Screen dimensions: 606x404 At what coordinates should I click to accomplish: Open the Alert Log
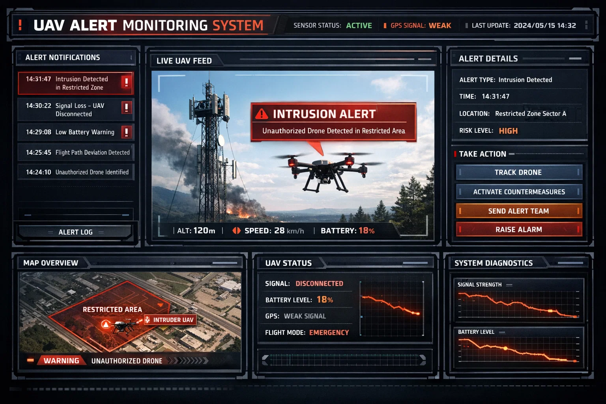75,232
